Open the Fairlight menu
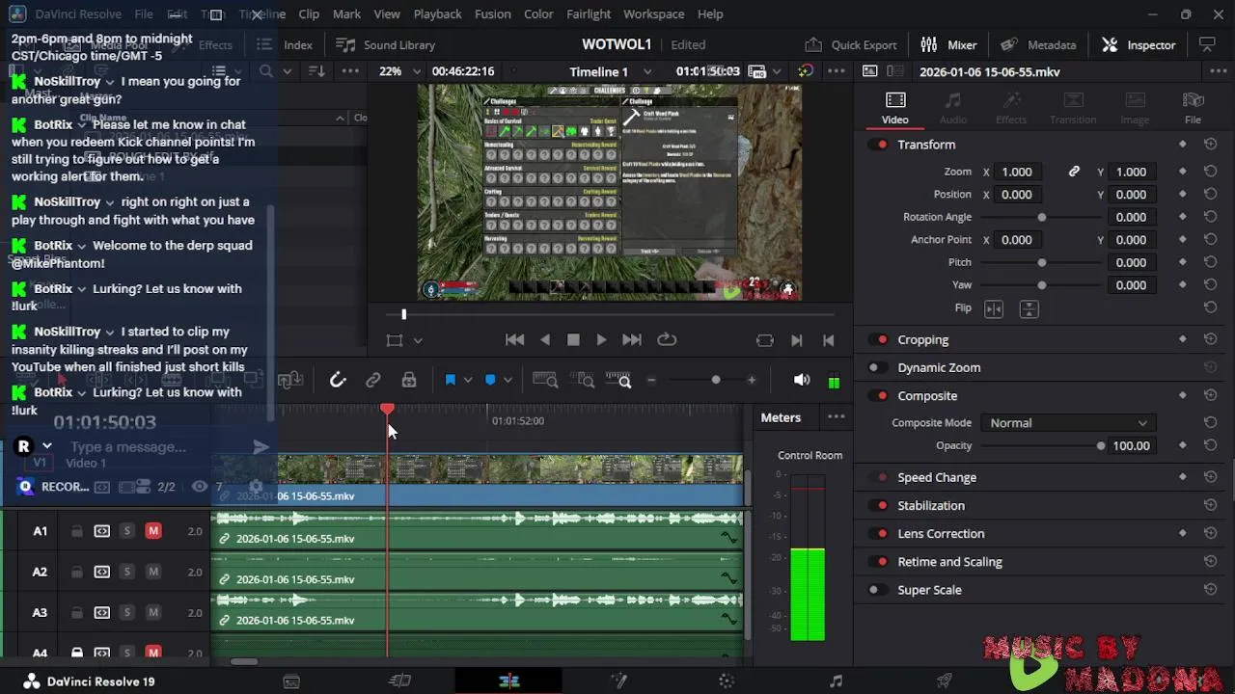Viewport: 1235px width, 694px height. [588, 14]
